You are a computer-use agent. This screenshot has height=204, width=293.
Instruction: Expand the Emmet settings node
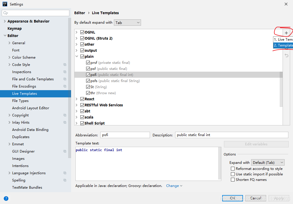click(x=9, y=144)
